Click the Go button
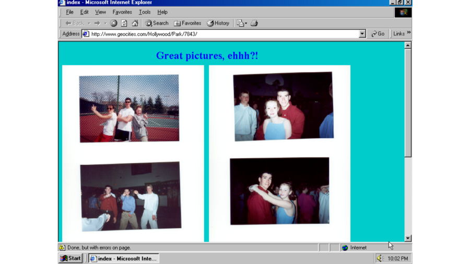Screen dimensions: 470x264 (378, 34)
